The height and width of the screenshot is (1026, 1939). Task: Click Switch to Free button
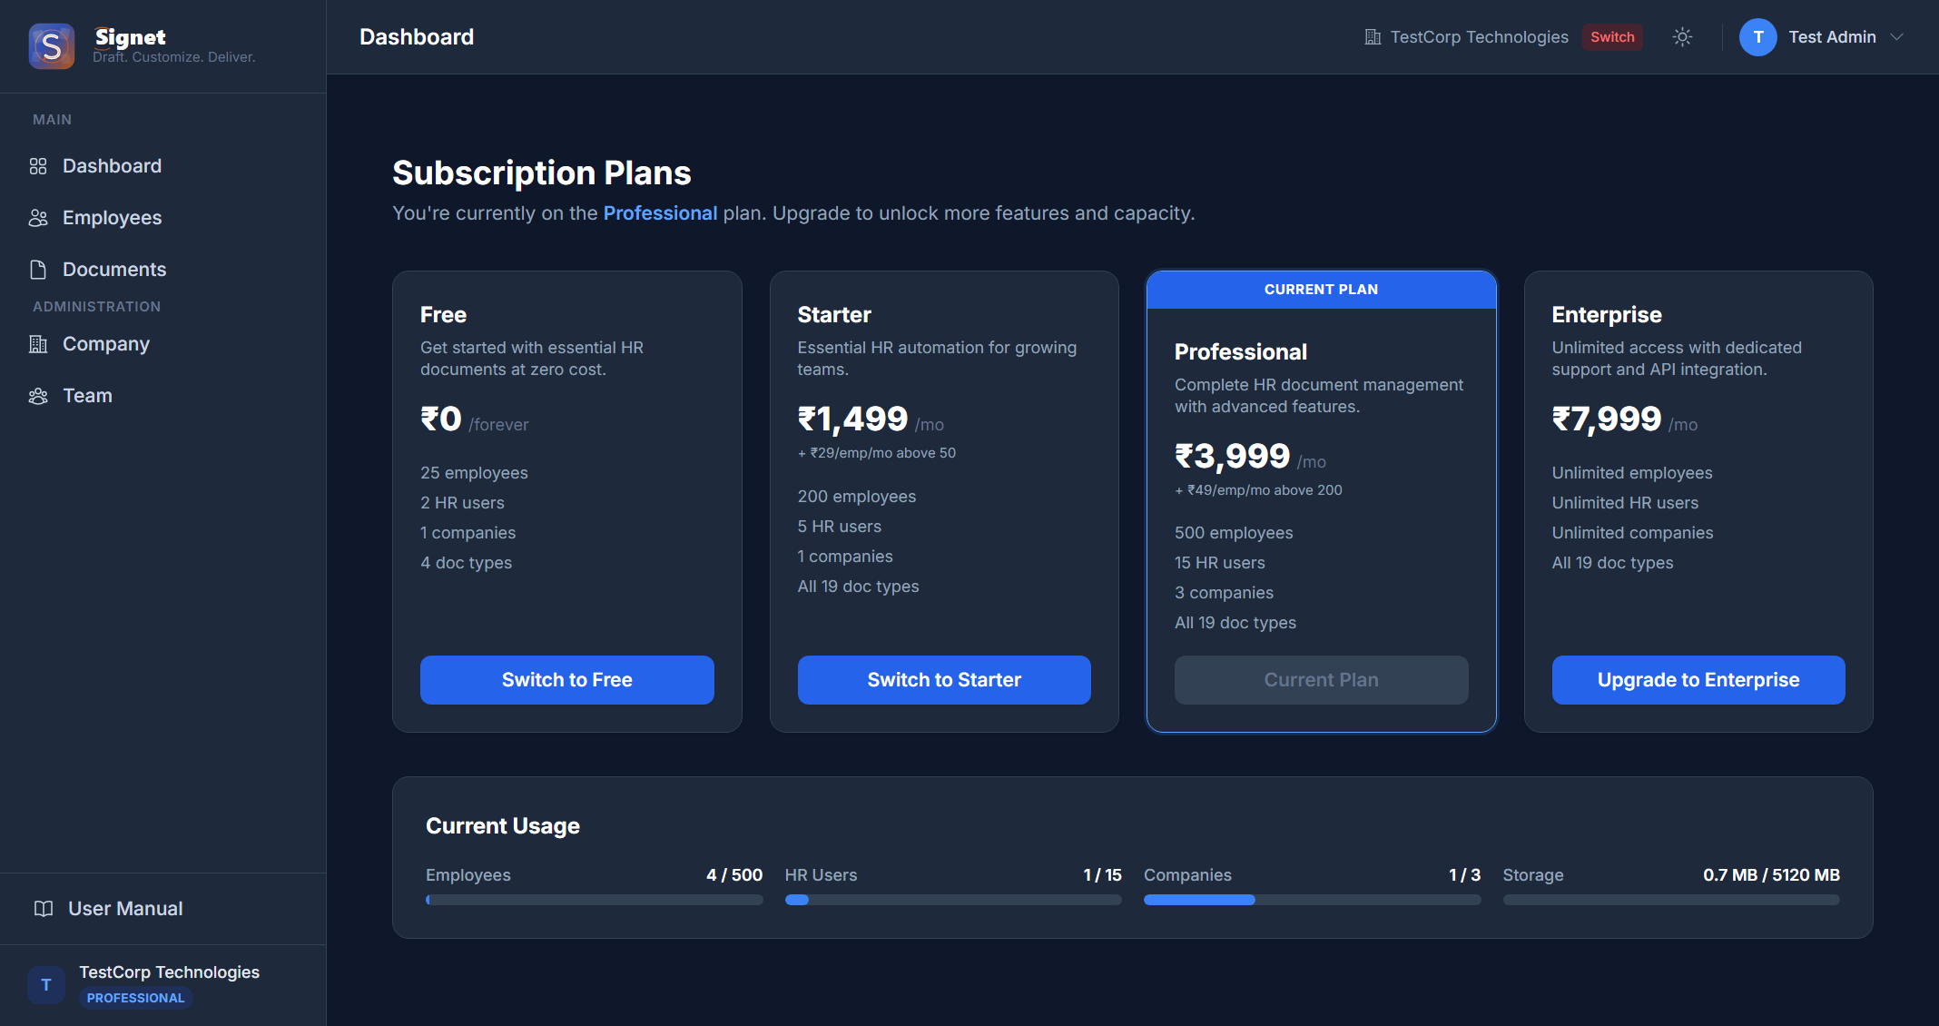[566, 680]
